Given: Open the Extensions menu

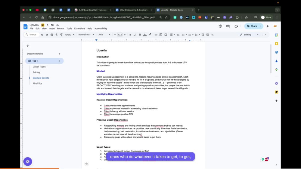Looking at the screenshot, I should (x=80, y=29).
